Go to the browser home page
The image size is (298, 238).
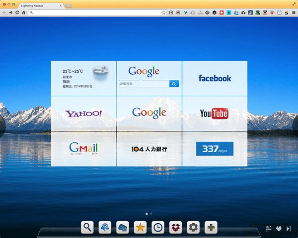point(24,12)
